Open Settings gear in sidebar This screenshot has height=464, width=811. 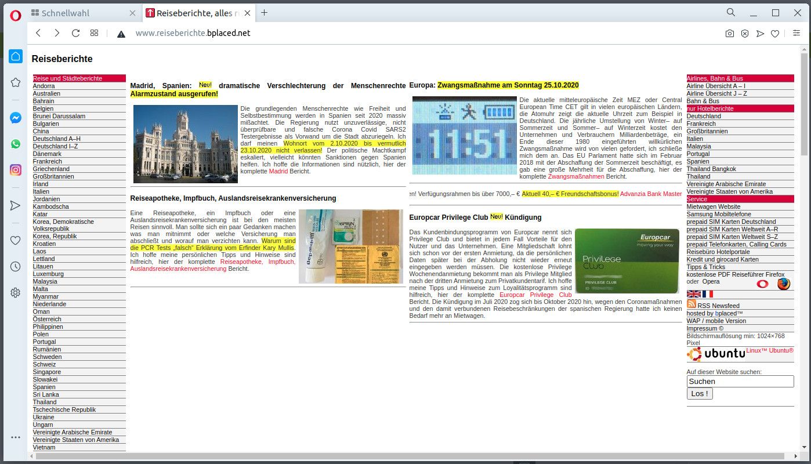tap(16, 293)
